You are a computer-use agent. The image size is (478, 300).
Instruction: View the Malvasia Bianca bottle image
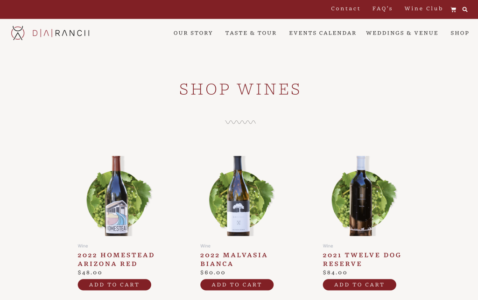[x=241, y=196]
